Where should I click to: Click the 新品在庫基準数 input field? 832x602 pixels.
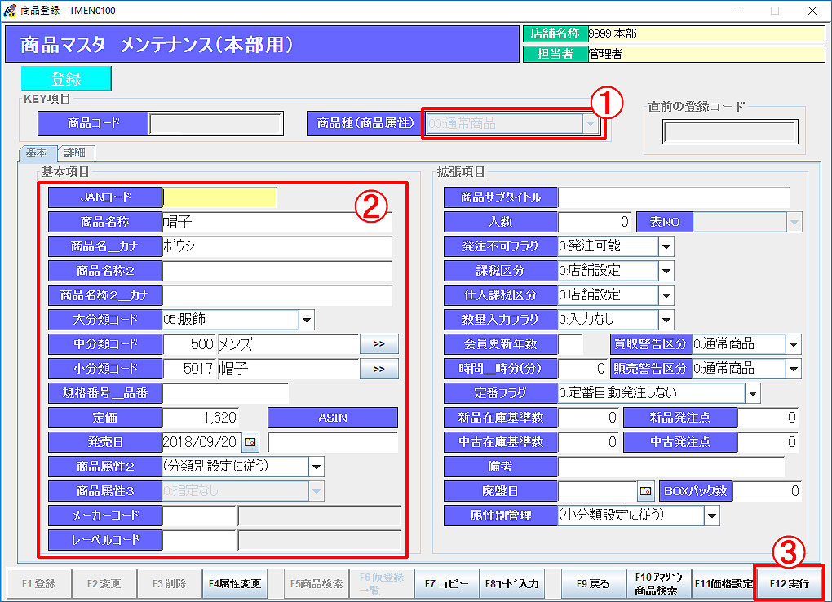click(x=588, y=418)
